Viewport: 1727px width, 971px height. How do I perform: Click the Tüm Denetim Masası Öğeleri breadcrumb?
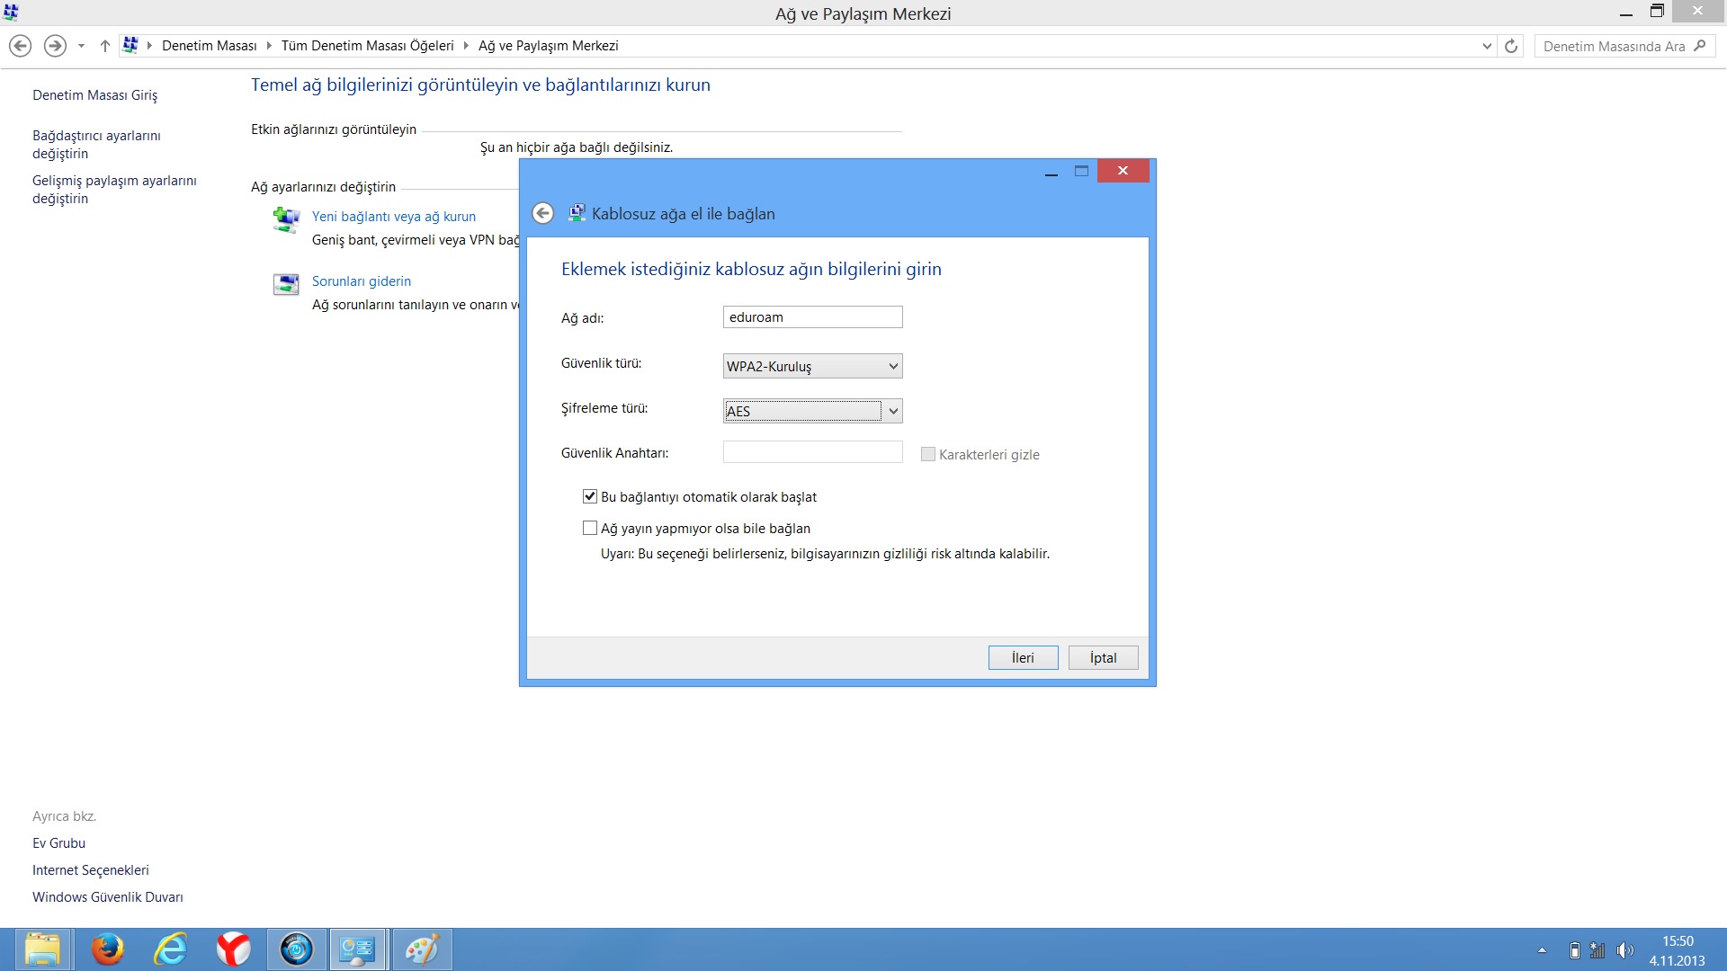pos(367,45)
